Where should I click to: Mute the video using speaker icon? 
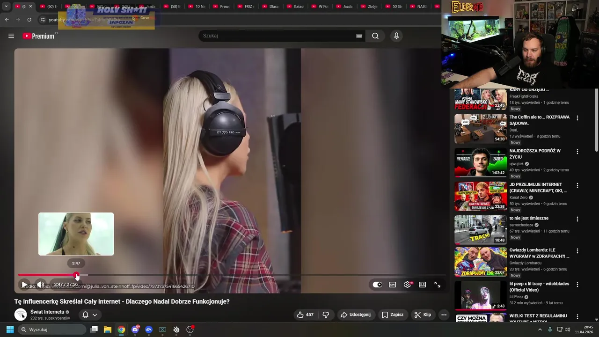coord(41,285)
